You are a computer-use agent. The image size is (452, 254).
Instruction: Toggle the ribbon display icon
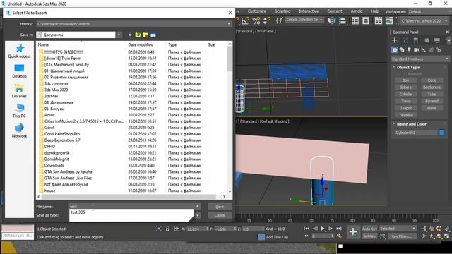point(379,20)
